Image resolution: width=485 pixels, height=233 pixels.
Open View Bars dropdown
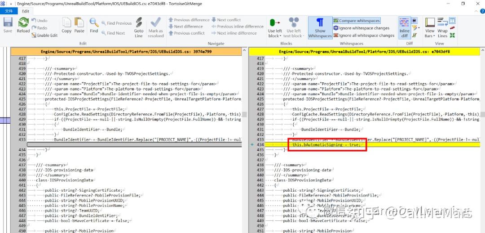pos(430,28)
